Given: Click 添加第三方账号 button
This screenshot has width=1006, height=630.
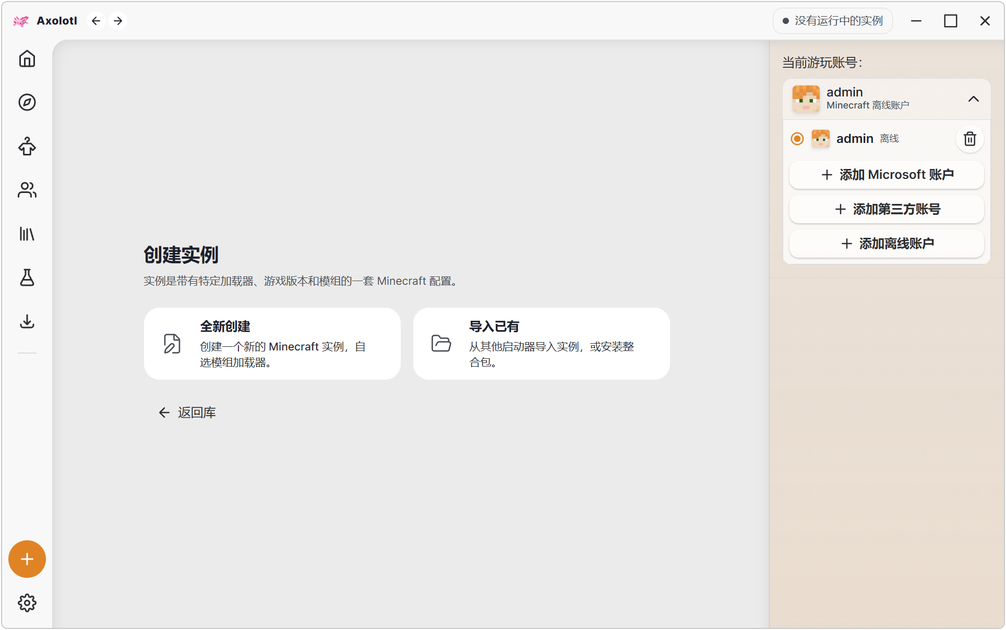Looking at the screenshot, I should pos(887,209).
